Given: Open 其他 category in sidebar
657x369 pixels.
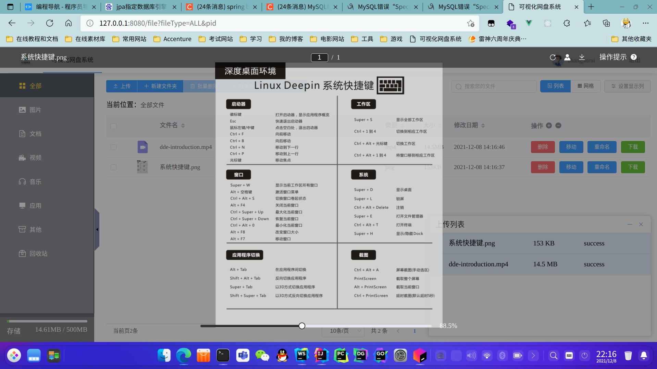Looking at the screenshot, I should (x=47, y=229).
